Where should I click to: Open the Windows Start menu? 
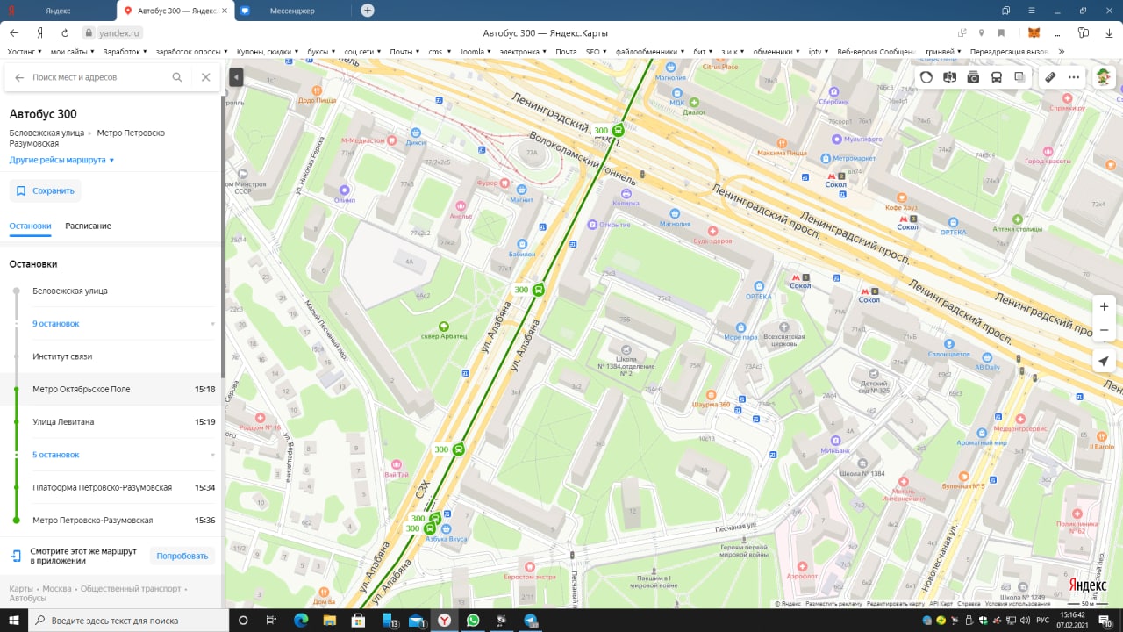pyautogui.click(x=14, y=621)
